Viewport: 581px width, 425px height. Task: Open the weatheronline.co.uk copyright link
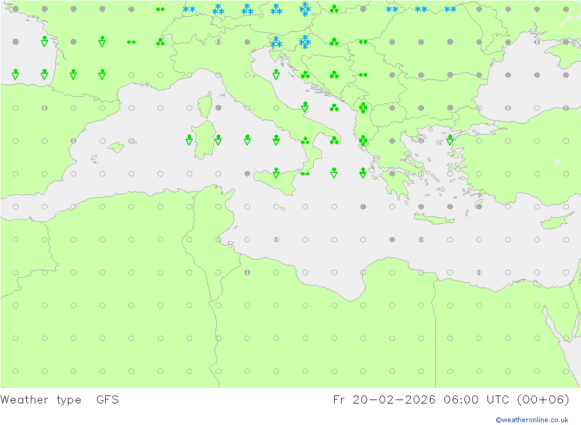click(x=532, y=420)
